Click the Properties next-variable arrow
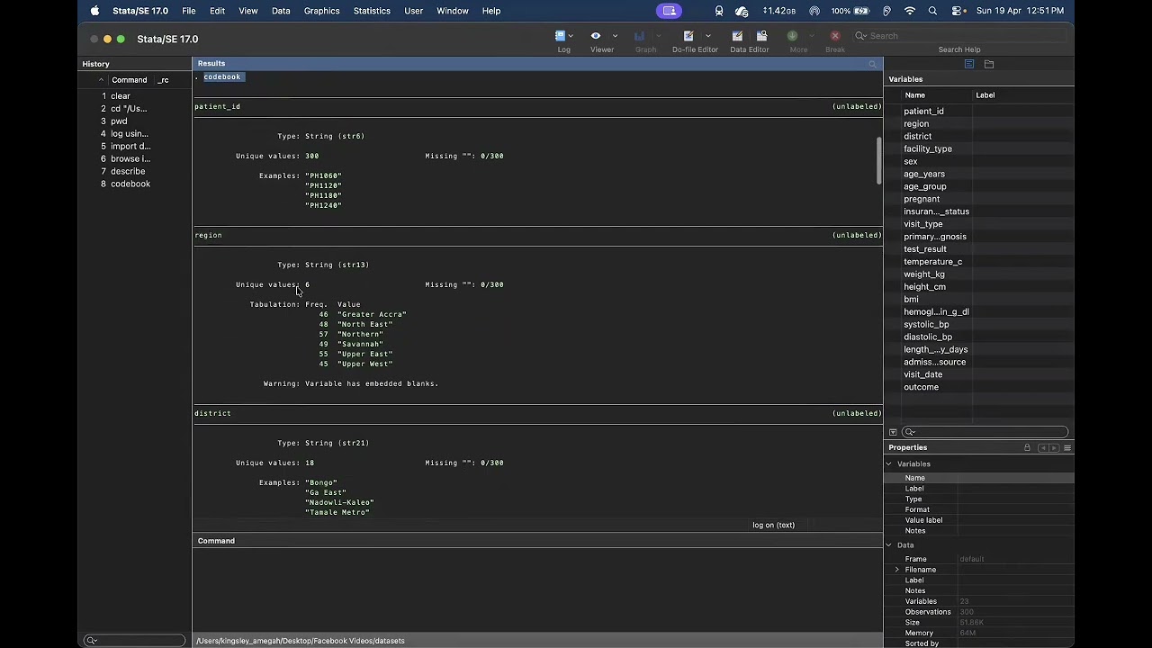Viewport: 1152px width, 648px height. click(x=1054, y=447)
